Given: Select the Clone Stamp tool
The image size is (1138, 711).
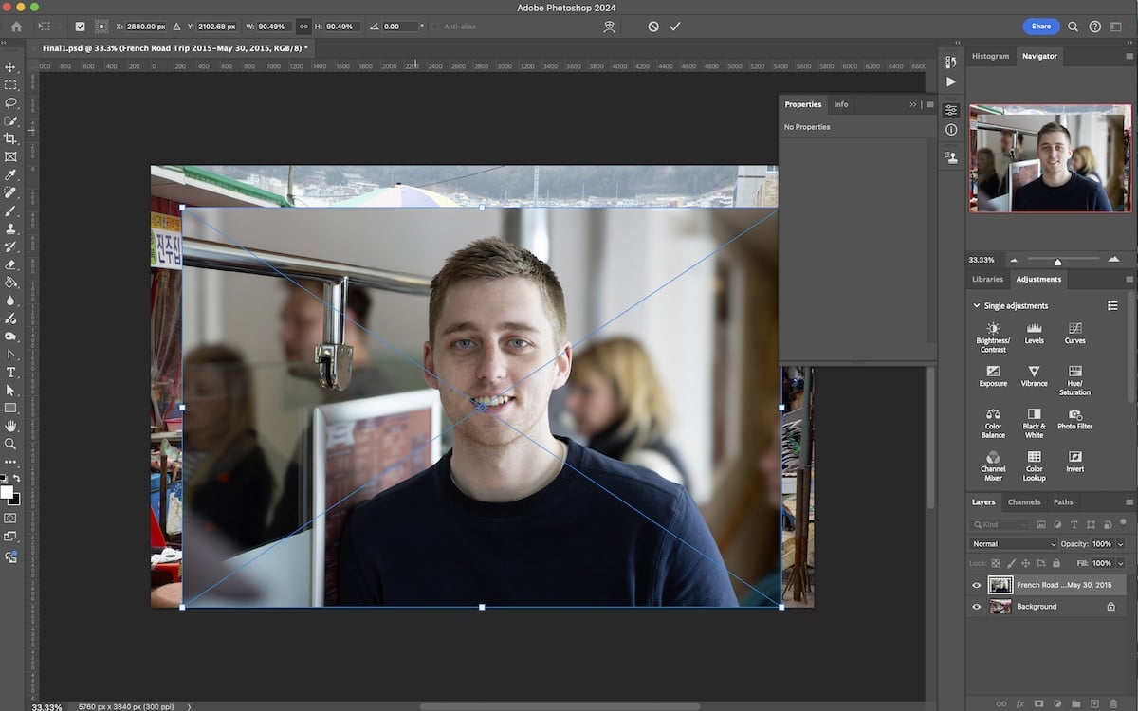Looking at the screenshot, I should pos(12,228).
